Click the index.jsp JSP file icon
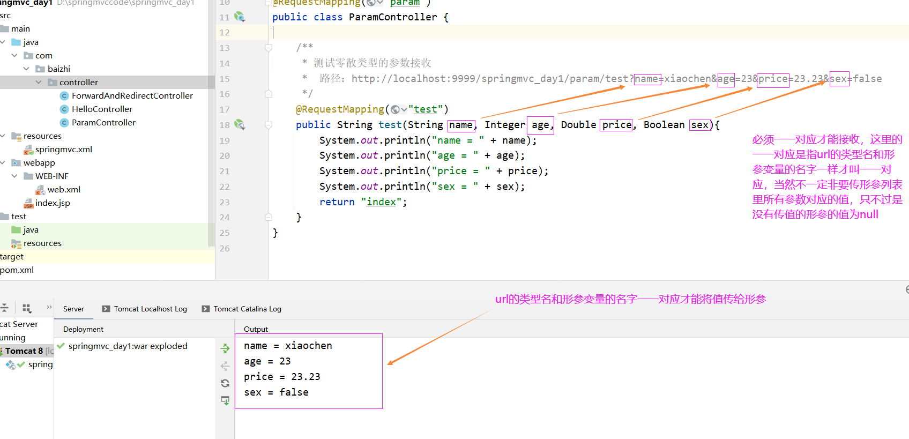Viewport: 909px width, 439px height. click(28, 203)
